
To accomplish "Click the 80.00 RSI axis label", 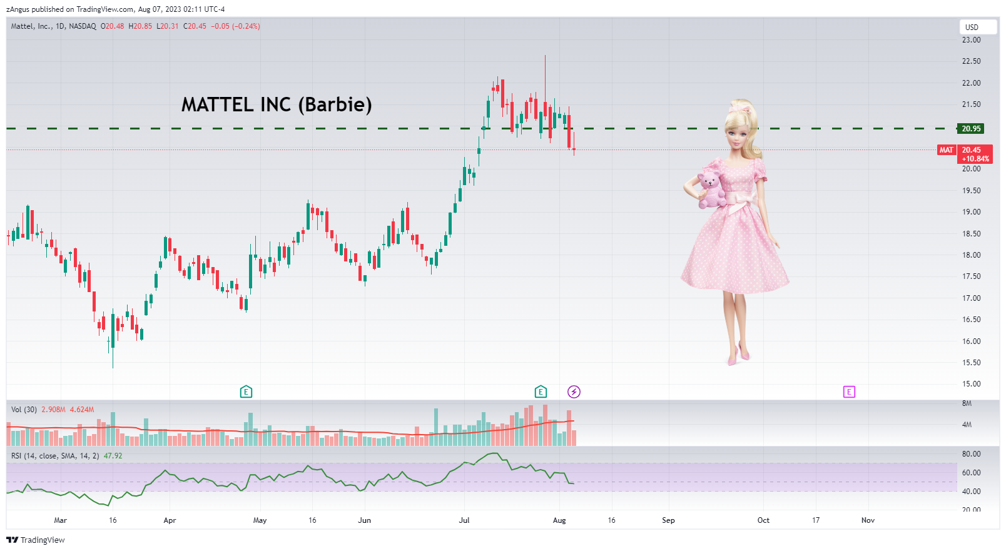I will click(x=972, y=454).
